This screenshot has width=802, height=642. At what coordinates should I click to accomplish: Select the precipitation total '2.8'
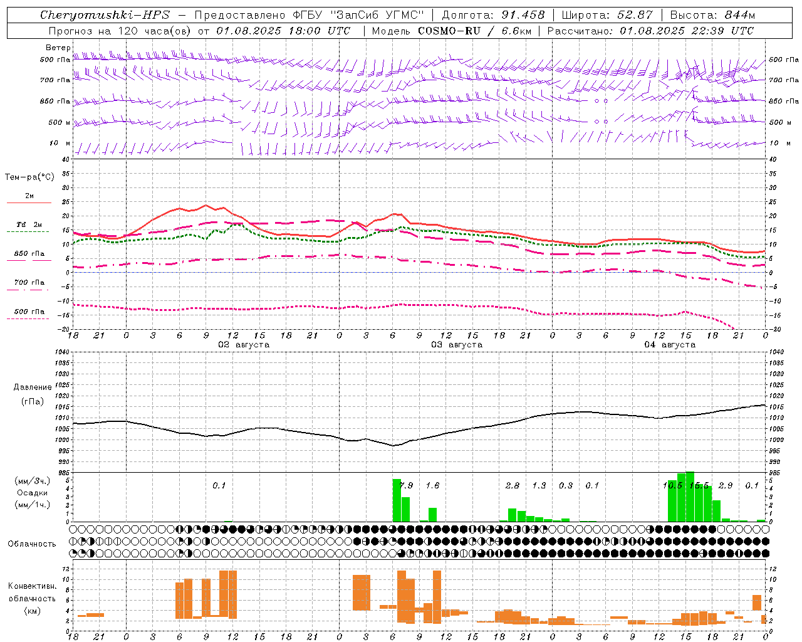click(513, 485)
